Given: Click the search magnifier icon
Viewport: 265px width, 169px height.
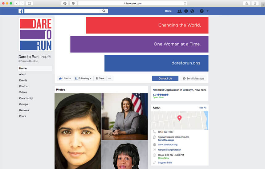Looking at the screenshot, I should coord(104,11).
